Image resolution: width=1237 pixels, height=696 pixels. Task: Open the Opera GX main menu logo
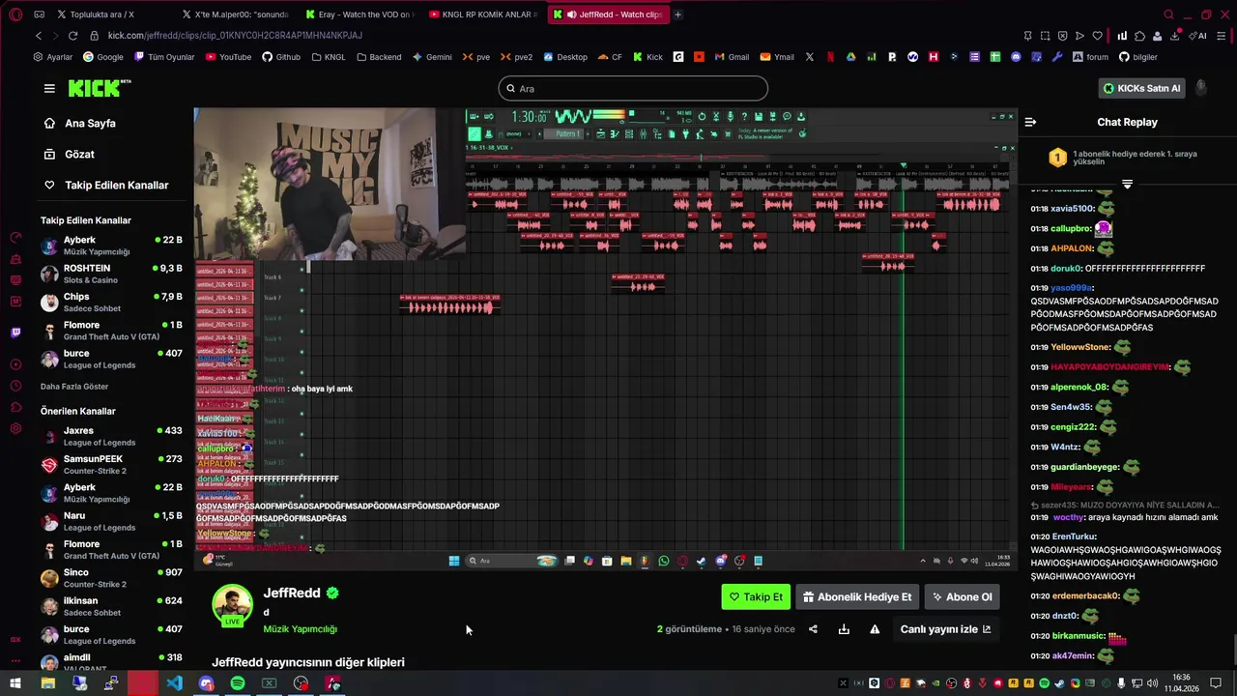coord(14,14)
